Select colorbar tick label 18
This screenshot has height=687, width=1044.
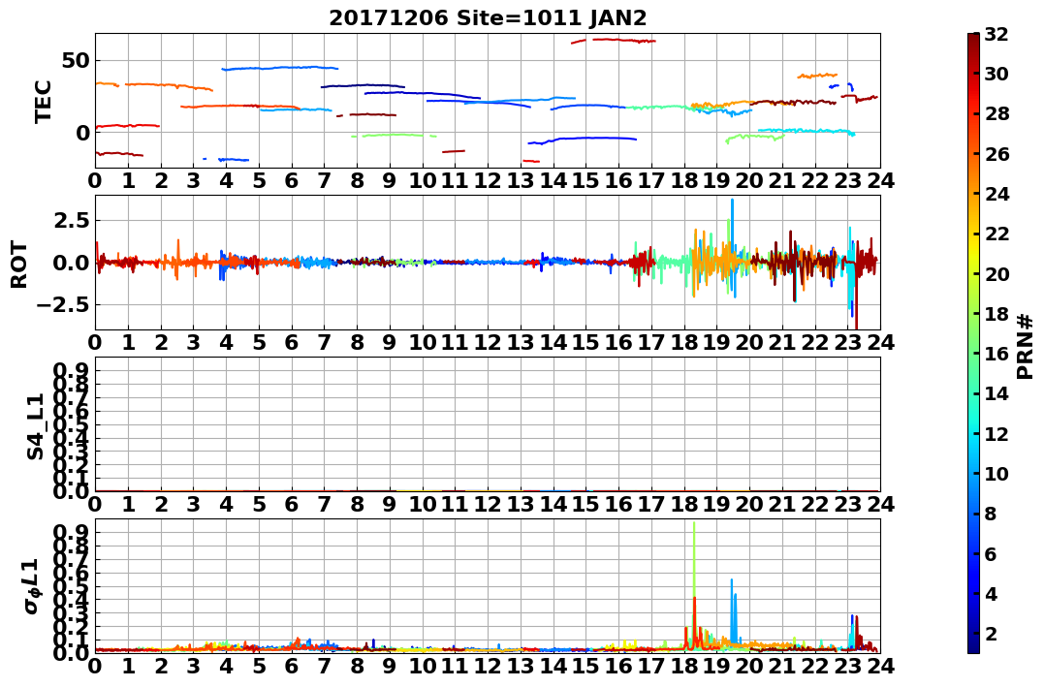[997, 314]
